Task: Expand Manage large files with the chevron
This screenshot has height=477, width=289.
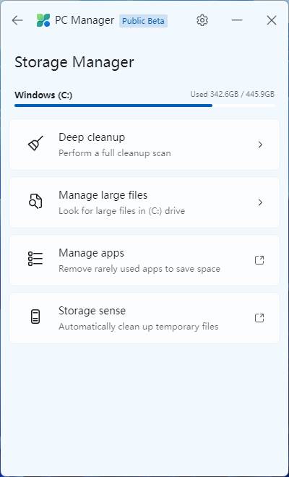Action: [x=260, y=202]
